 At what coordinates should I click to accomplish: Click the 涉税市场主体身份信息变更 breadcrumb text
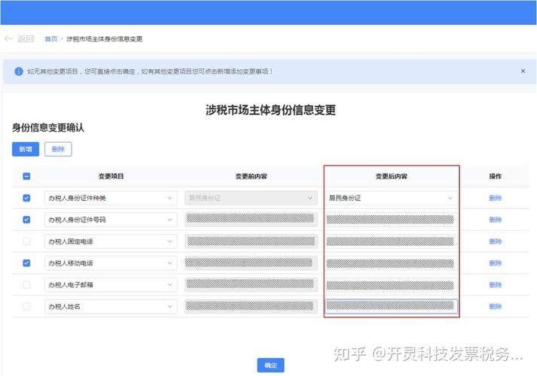tap(105, 39)
